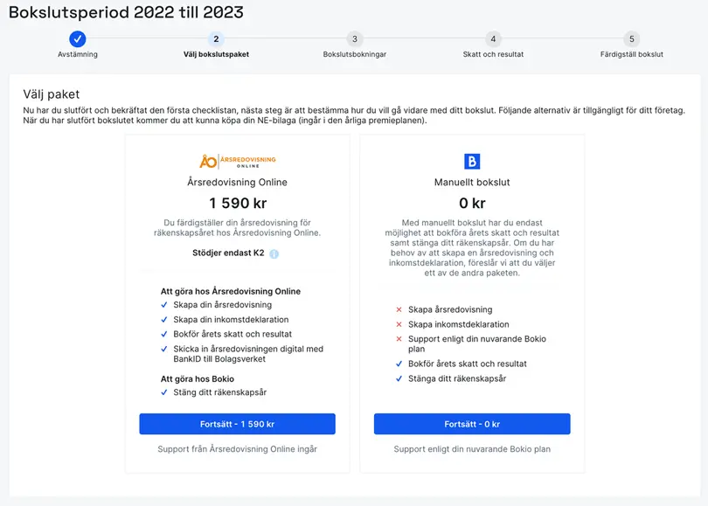The height and width of the screenshot is (506, 708).
Task: Click red cross beside Skapa inkomstdeklaration
Action: (399, 324)
